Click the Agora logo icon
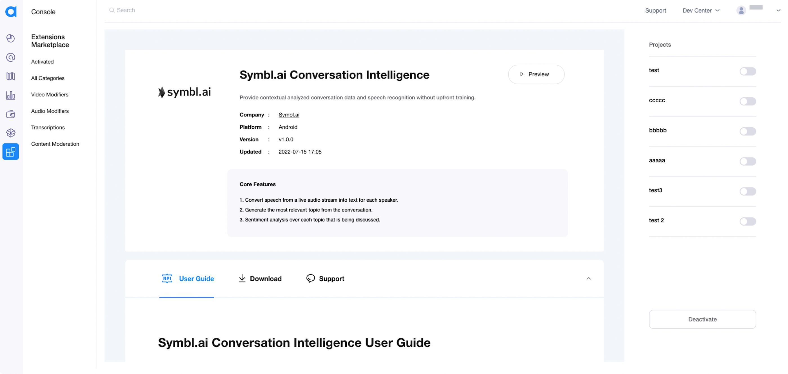Image resolution: width=788 pixels, height=374 pixels. (x=11, y=12)
